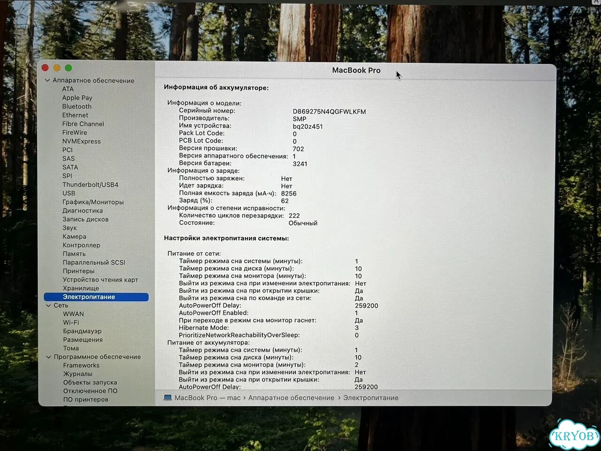This screenshot has width=601, height=451.
Task: Open Память hardware entry
Action: (x=74, y=254)
